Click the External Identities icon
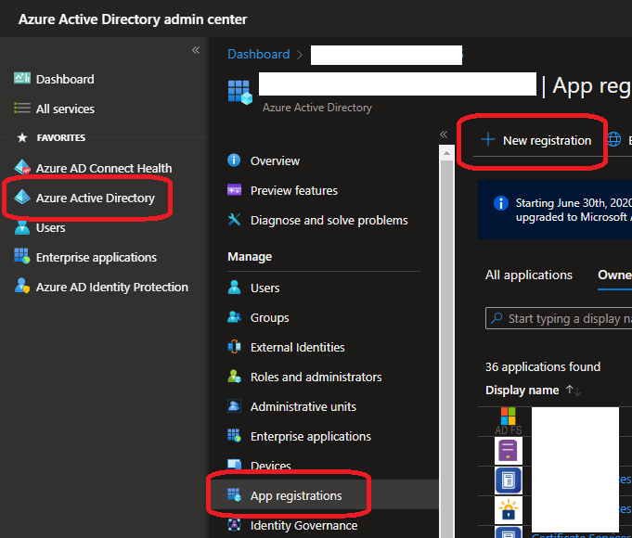 click(x=235, y=347)
